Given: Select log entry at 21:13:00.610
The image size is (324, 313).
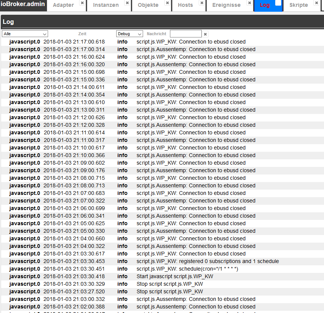Looking at the screenshot, I should pyautogui.click(x=162, y=102).
